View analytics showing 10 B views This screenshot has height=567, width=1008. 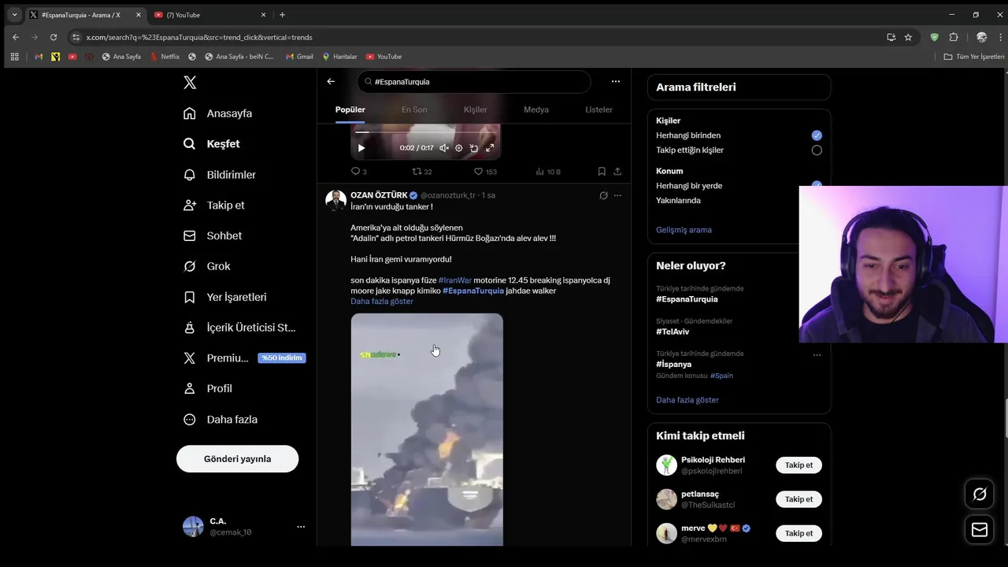[x=548, y=172]
